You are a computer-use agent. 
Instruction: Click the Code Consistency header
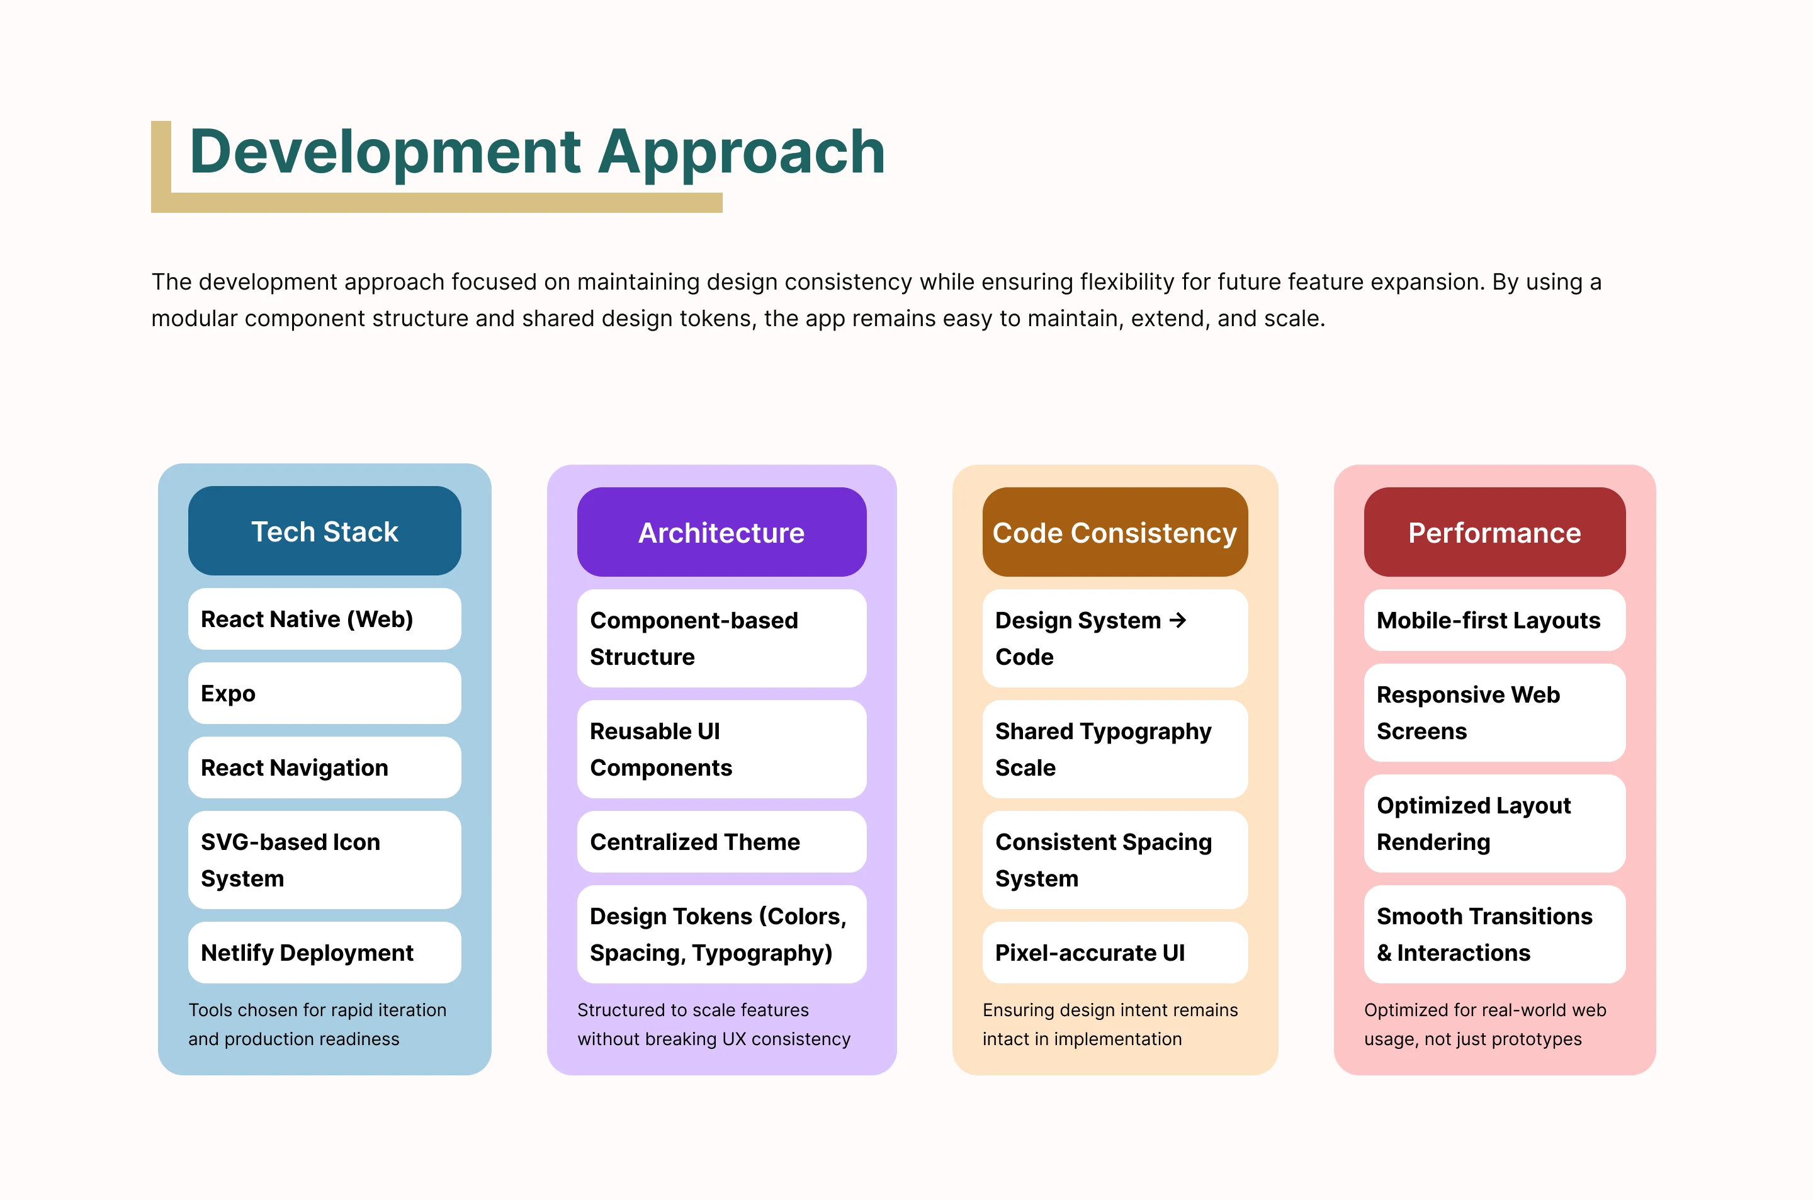1114,533
